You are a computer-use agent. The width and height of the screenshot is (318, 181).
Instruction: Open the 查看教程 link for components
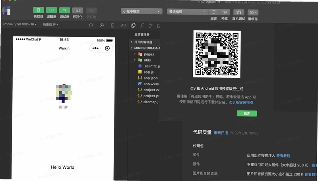click(x=283, y=156)
